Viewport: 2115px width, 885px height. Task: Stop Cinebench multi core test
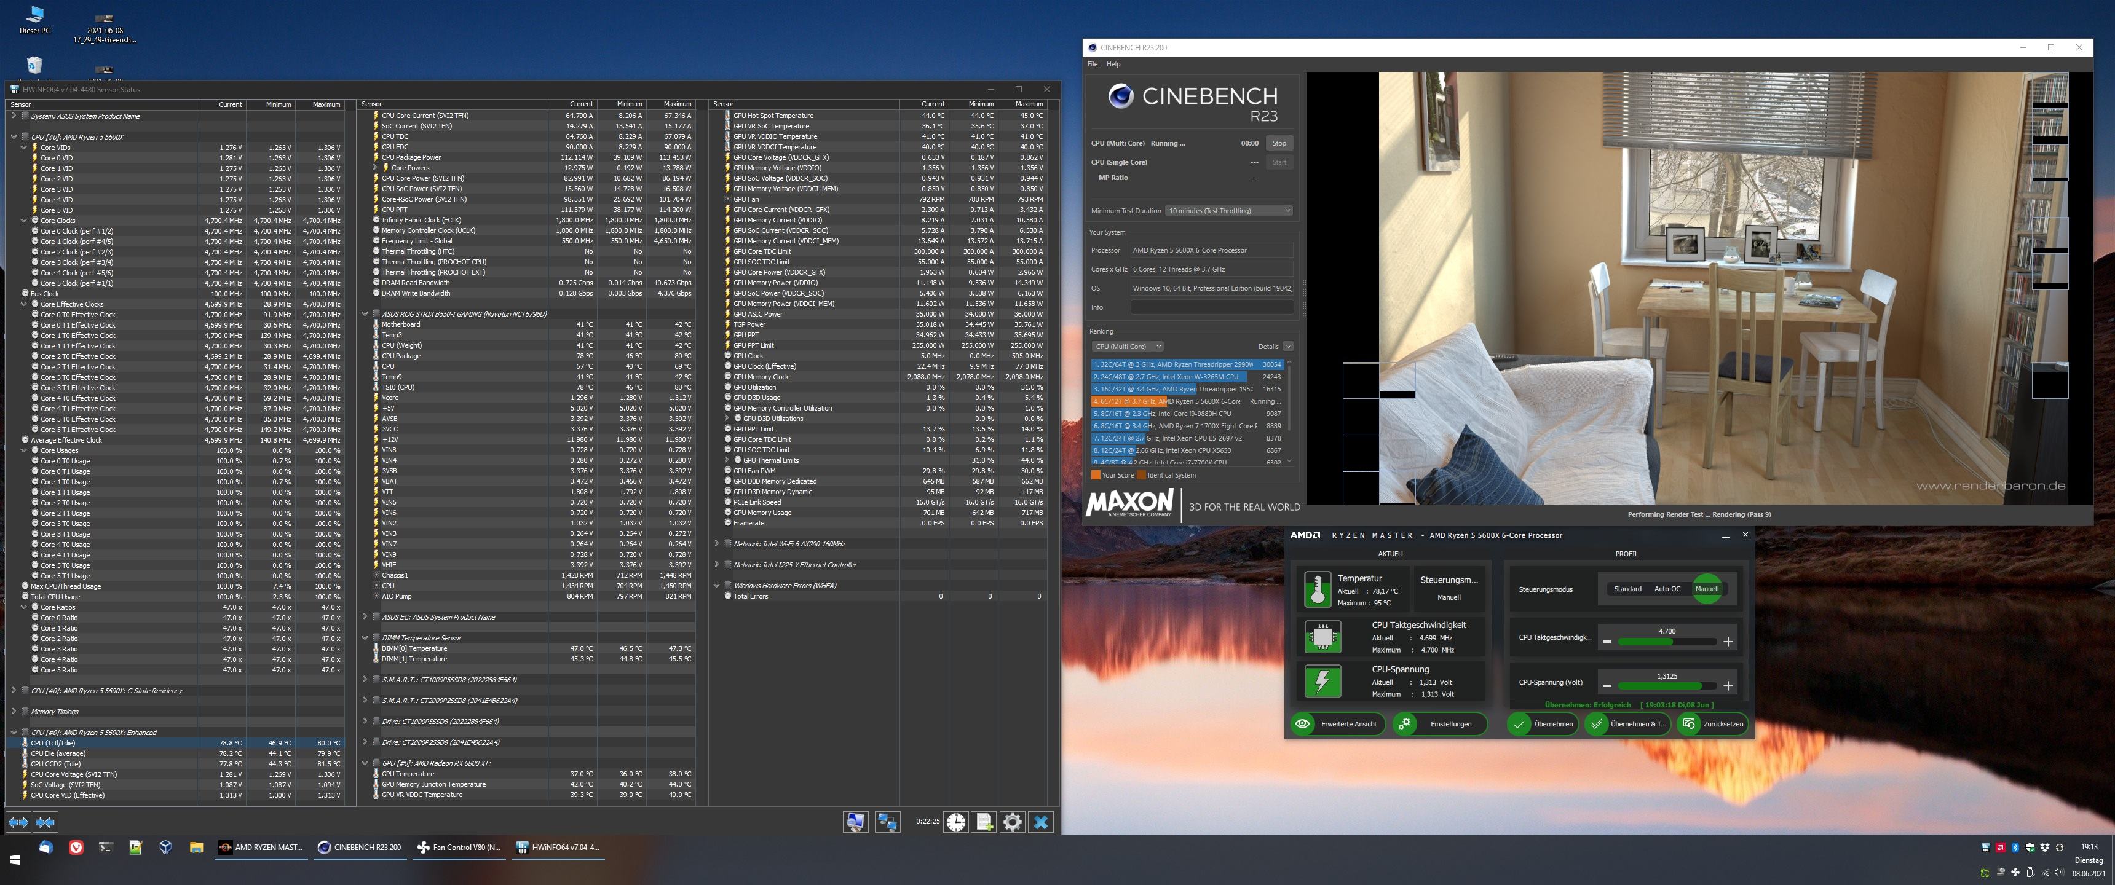pyautogui.click(x=1278, y=143)
